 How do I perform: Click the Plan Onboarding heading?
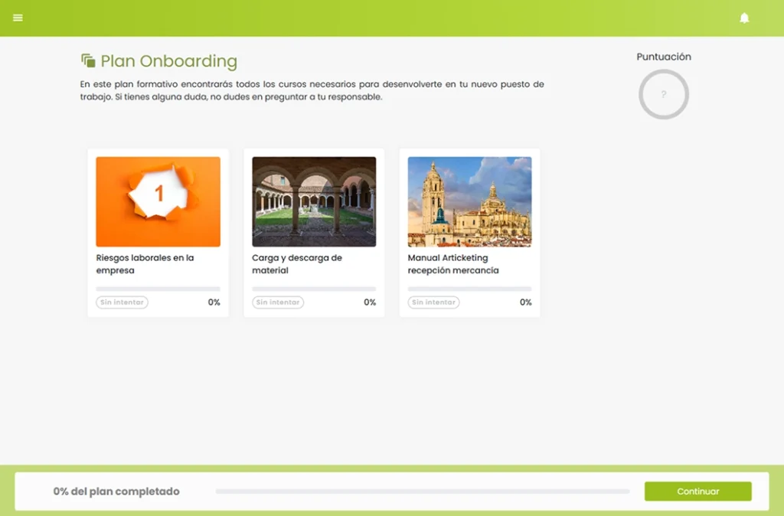tap(168, 61)
